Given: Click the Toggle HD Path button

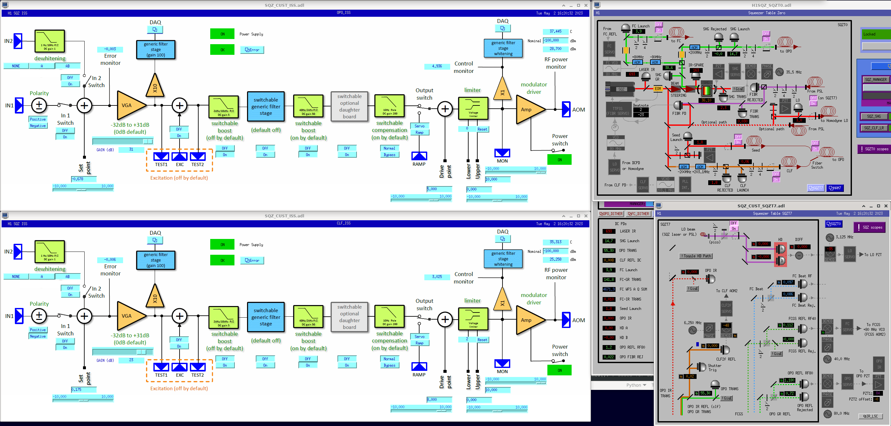Looking at the screenshot, I should coord(696,256).
